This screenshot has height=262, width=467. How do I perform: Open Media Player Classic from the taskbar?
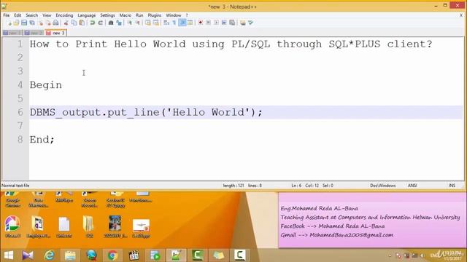(134, 255)
